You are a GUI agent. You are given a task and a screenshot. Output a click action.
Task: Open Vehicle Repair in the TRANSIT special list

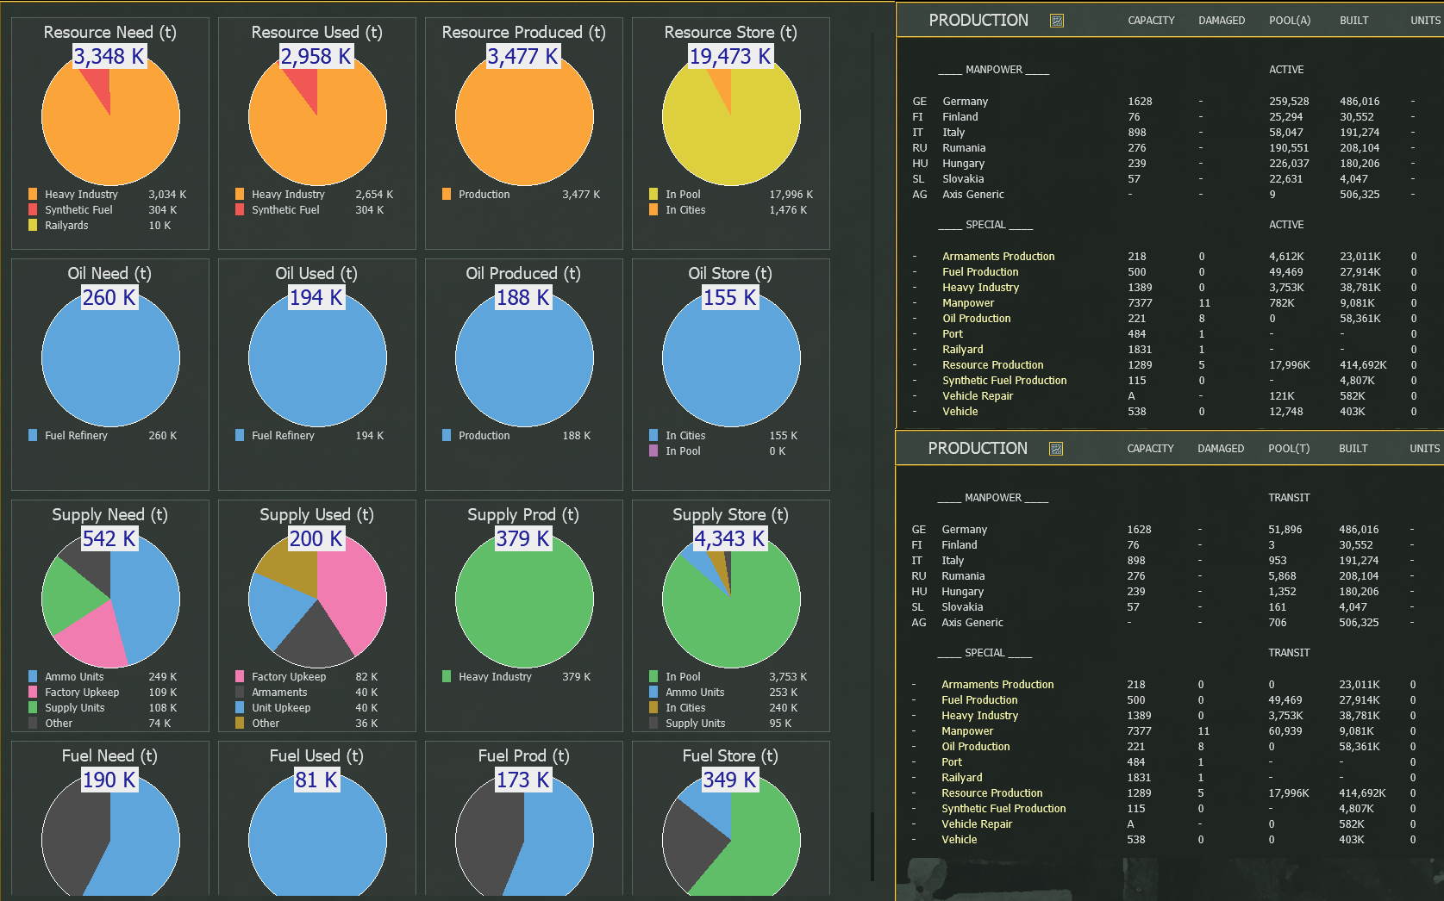tap(977, 824)
